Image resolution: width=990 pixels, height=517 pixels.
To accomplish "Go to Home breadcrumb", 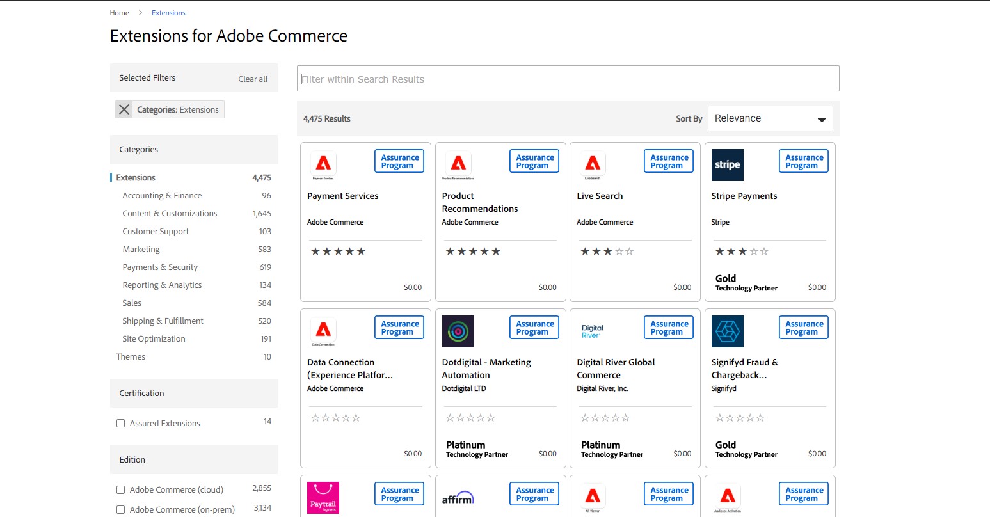I will click(119, 13).
